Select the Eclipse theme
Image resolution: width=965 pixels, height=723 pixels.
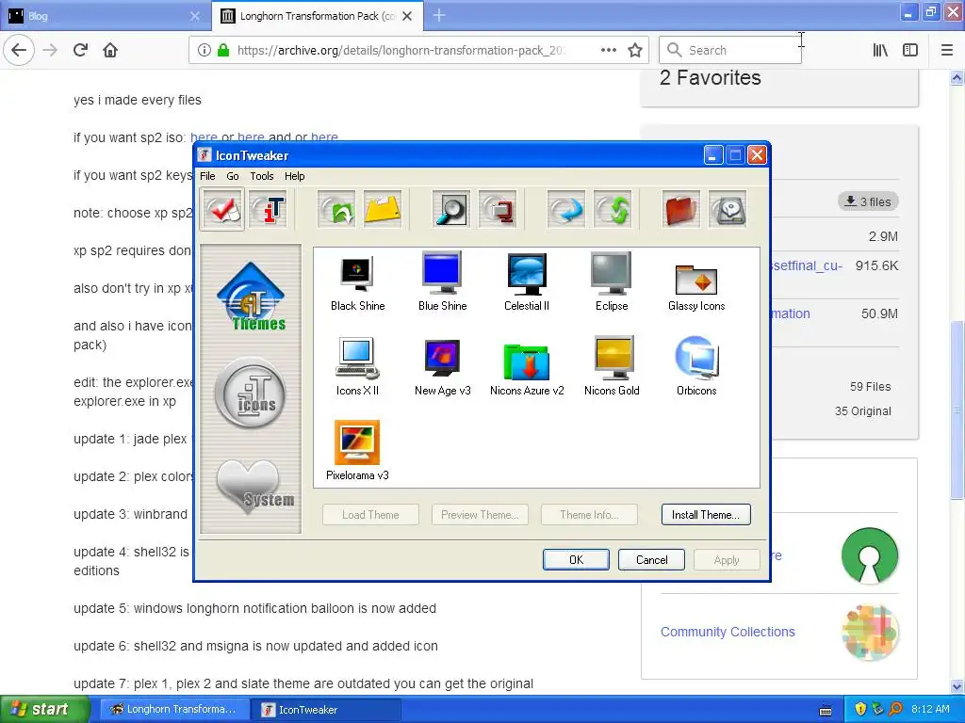point(612,282)
